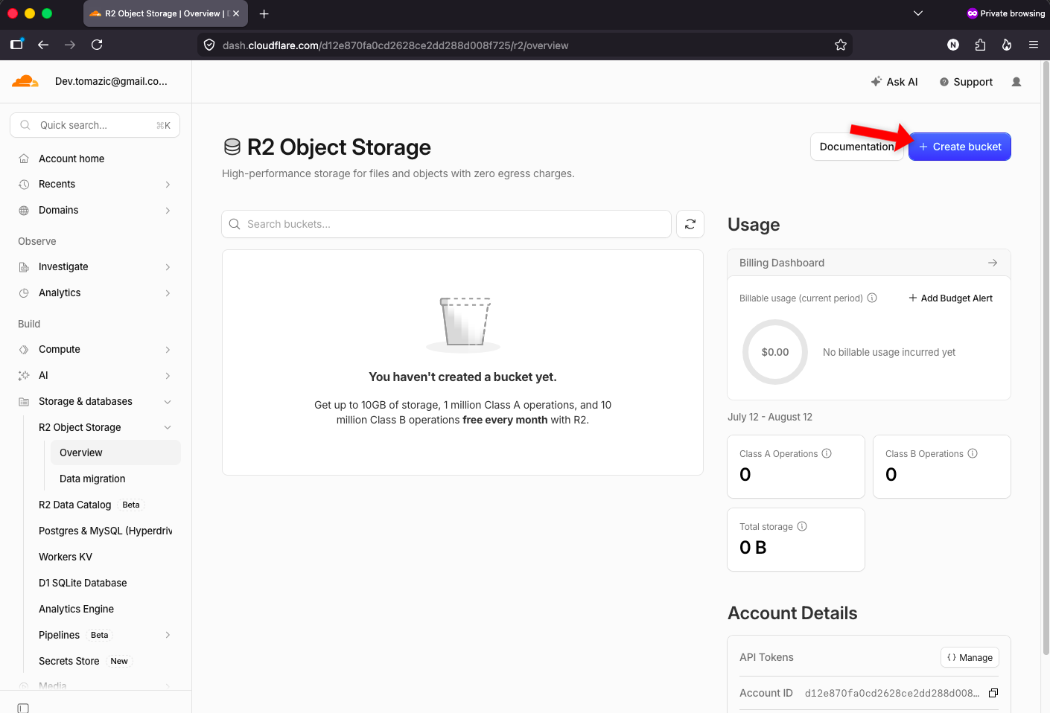This screenshot has height=713, width=1050.
Task: Open the list all tabs dropdown
Action: tap(918, 13)
